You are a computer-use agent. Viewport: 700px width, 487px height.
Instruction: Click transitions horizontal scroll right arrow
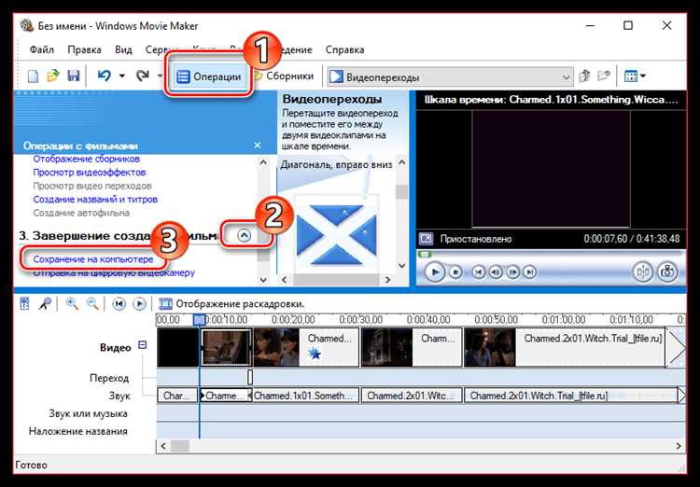point(387,280)
